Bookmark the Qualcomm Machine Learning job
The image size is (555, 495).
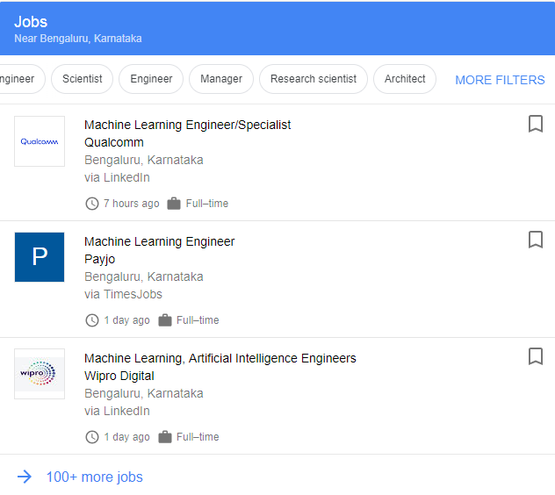(x=536, y=124)
